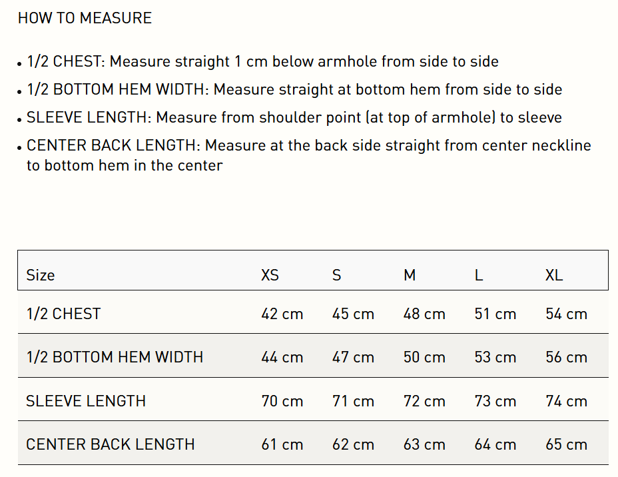Click the 1/2 CHEST row label
Viewport: 618px width, 477px height.
(64, 314)
